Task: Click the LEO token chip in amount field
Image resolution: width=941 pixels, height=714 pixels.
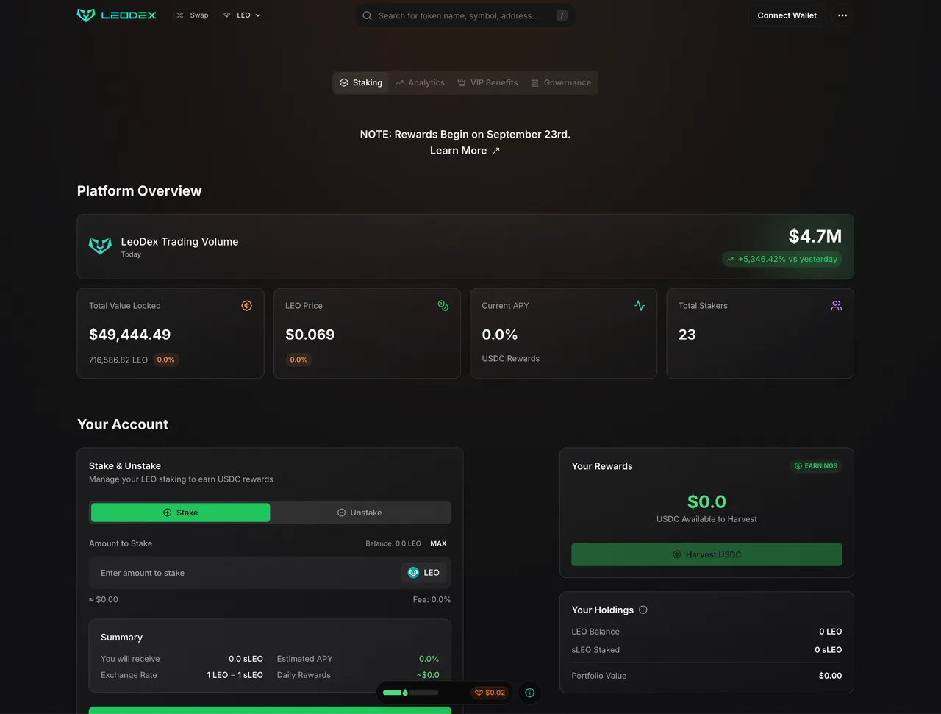Action: 423,573
